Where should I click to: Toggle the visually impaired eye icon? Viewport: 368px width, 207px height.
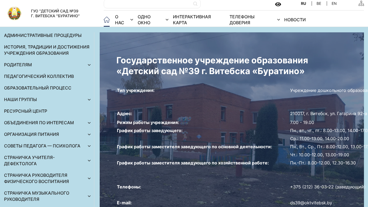[278, 4]
